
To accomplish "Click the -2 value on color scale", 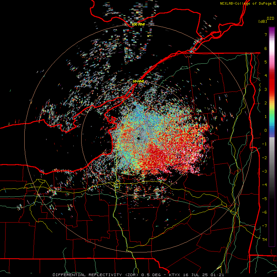I will point(264,158).
